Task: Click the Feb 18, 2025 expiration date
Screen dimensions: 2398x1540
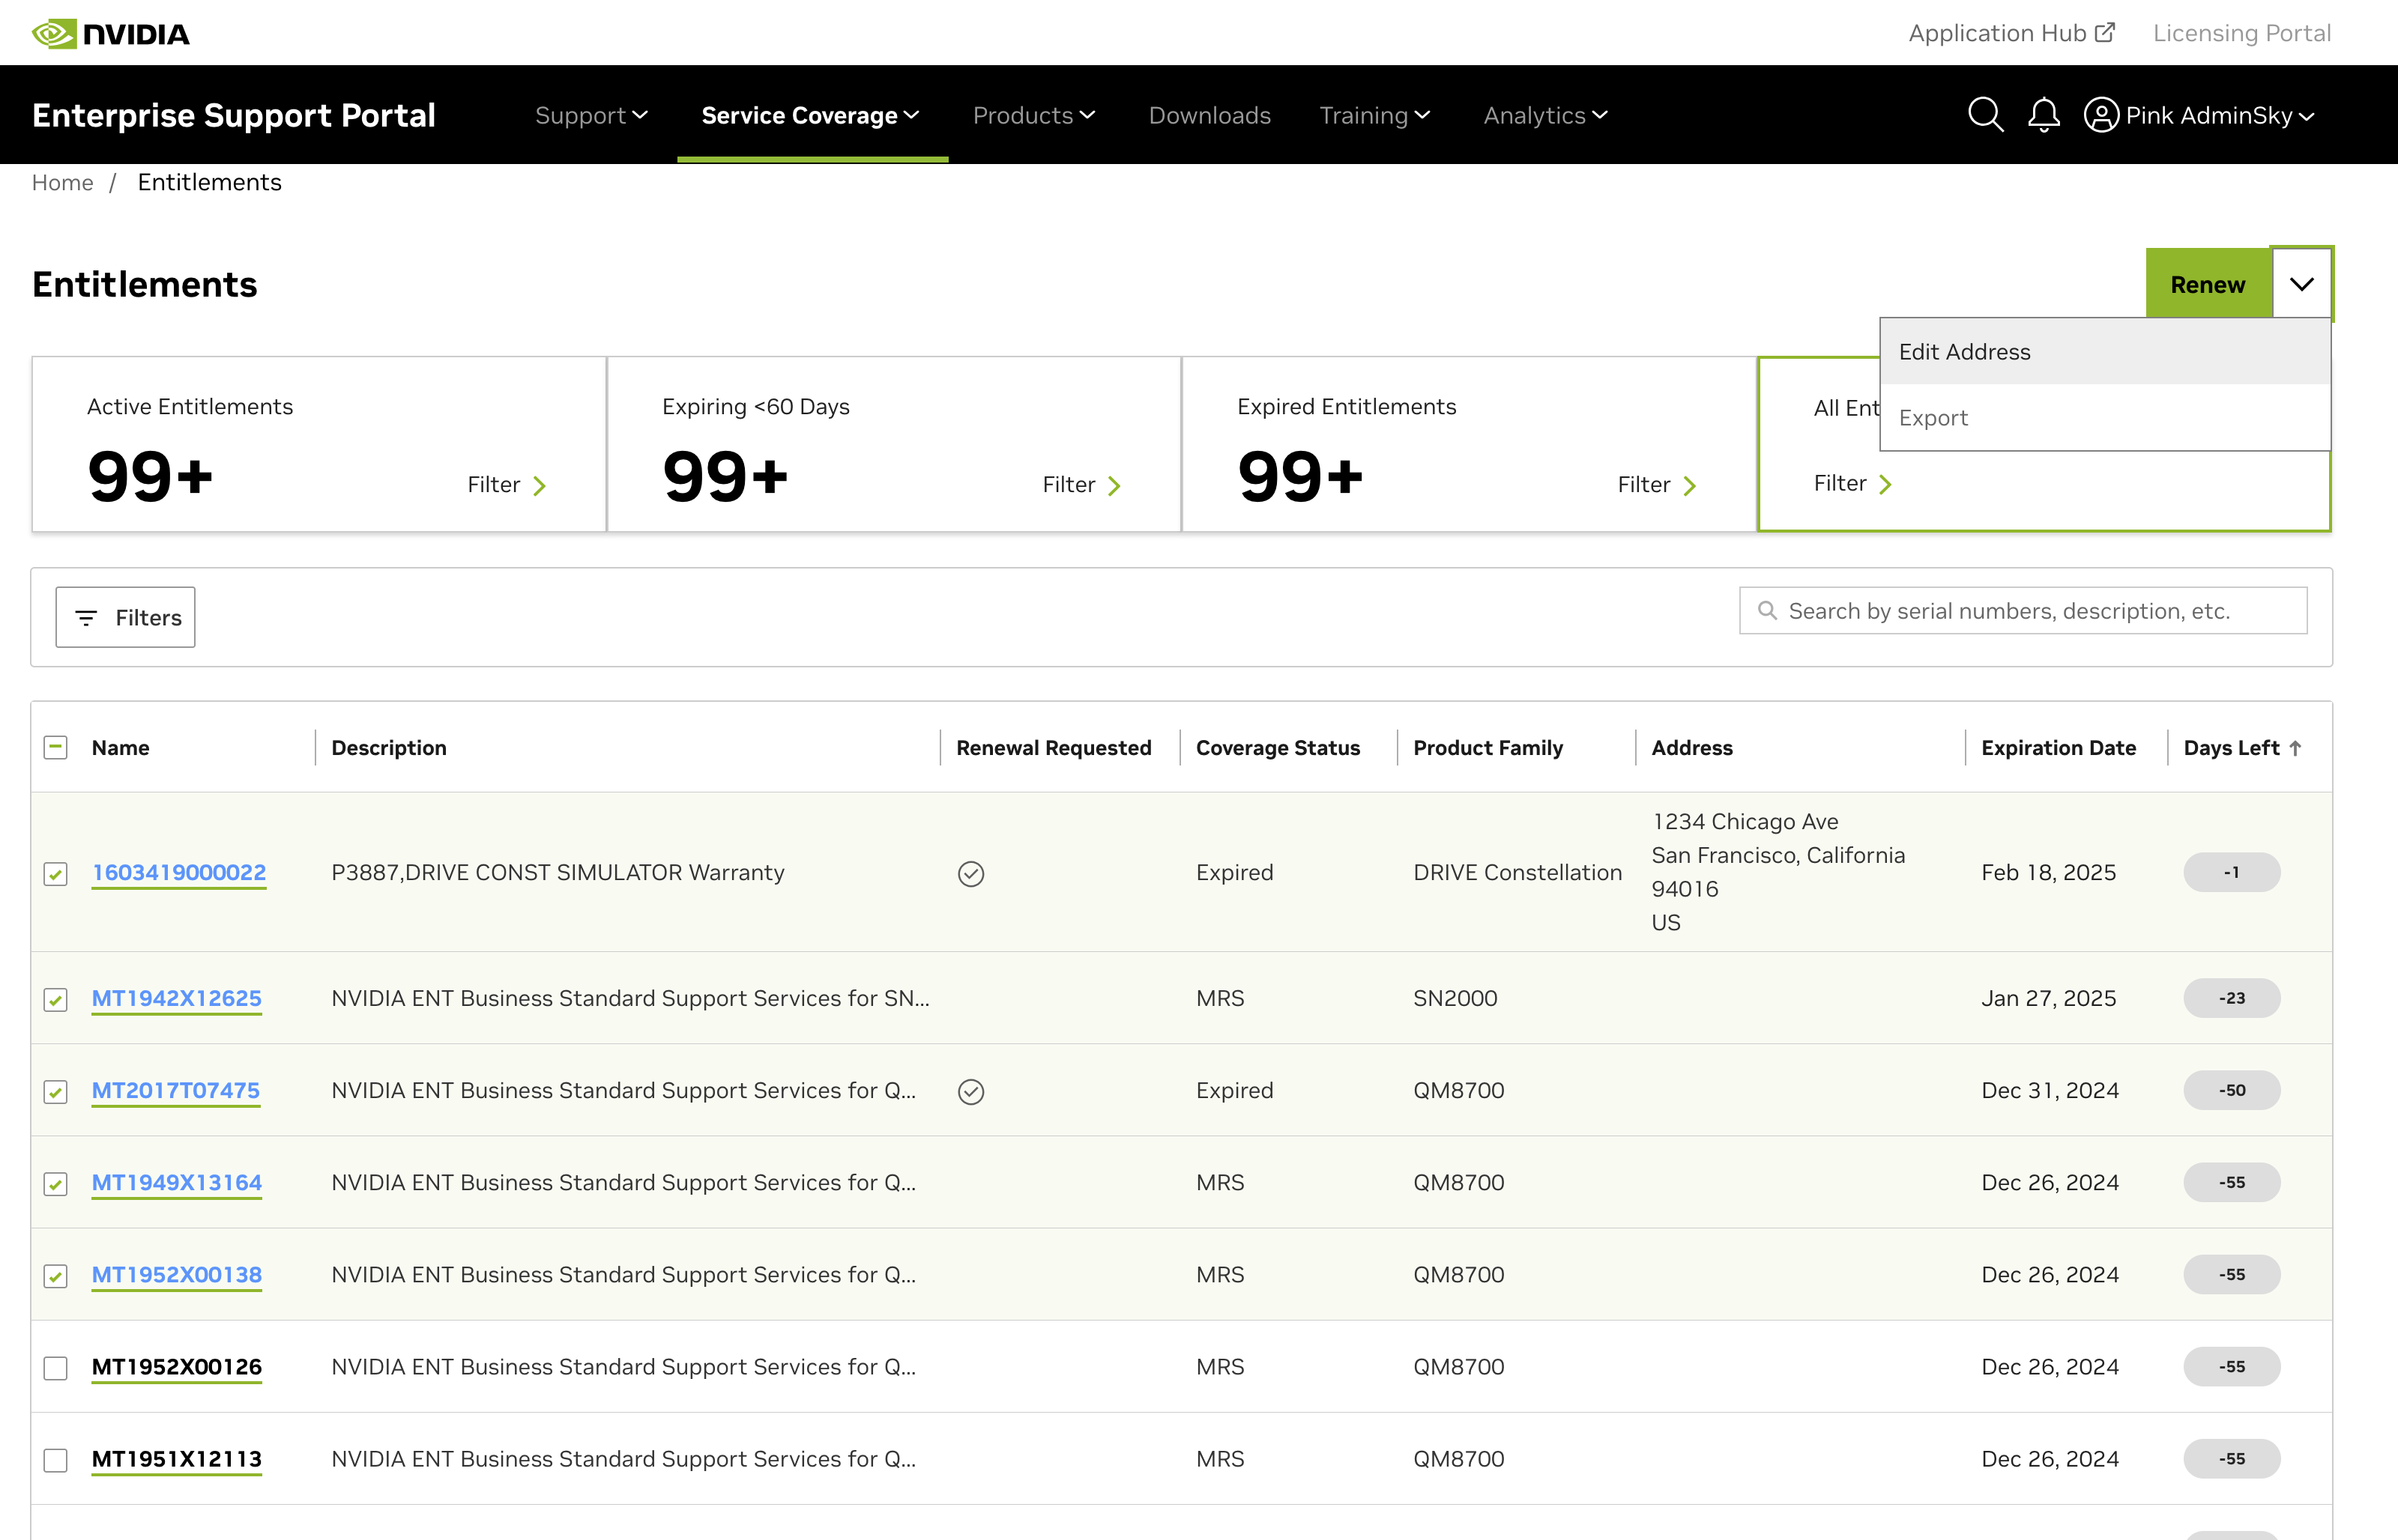Action: [x=2049, y=872]
